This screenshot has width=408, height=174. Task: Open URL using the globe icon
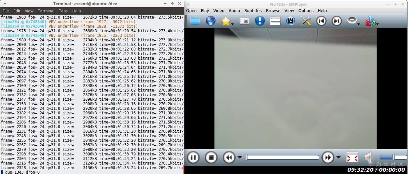[x=211, y=21]
